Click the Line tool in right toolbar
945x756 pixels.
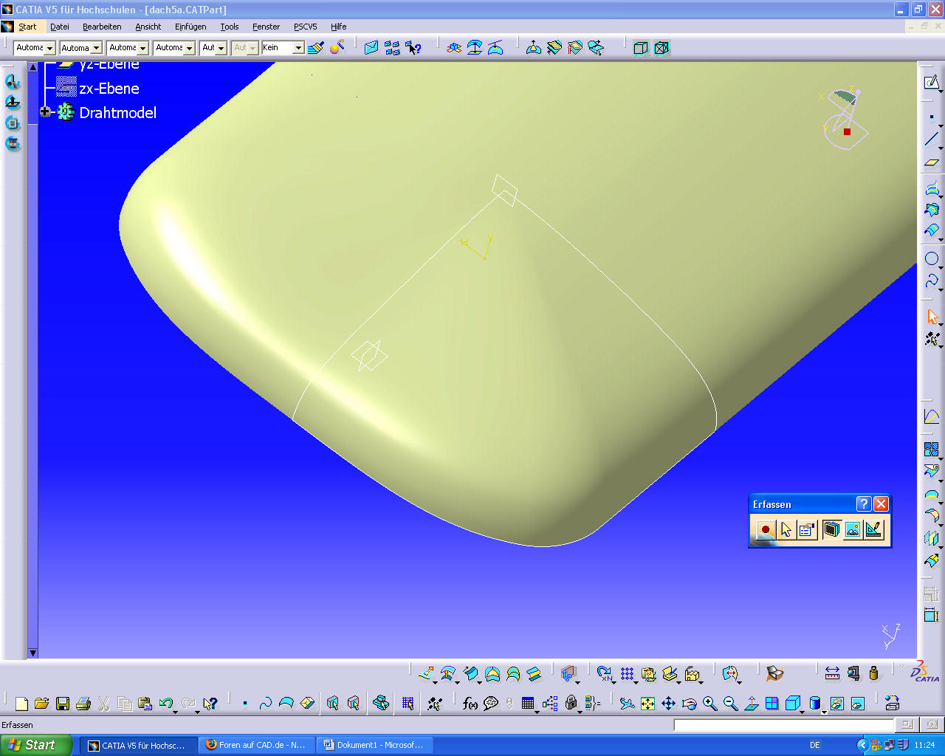(x=932, y=139)
